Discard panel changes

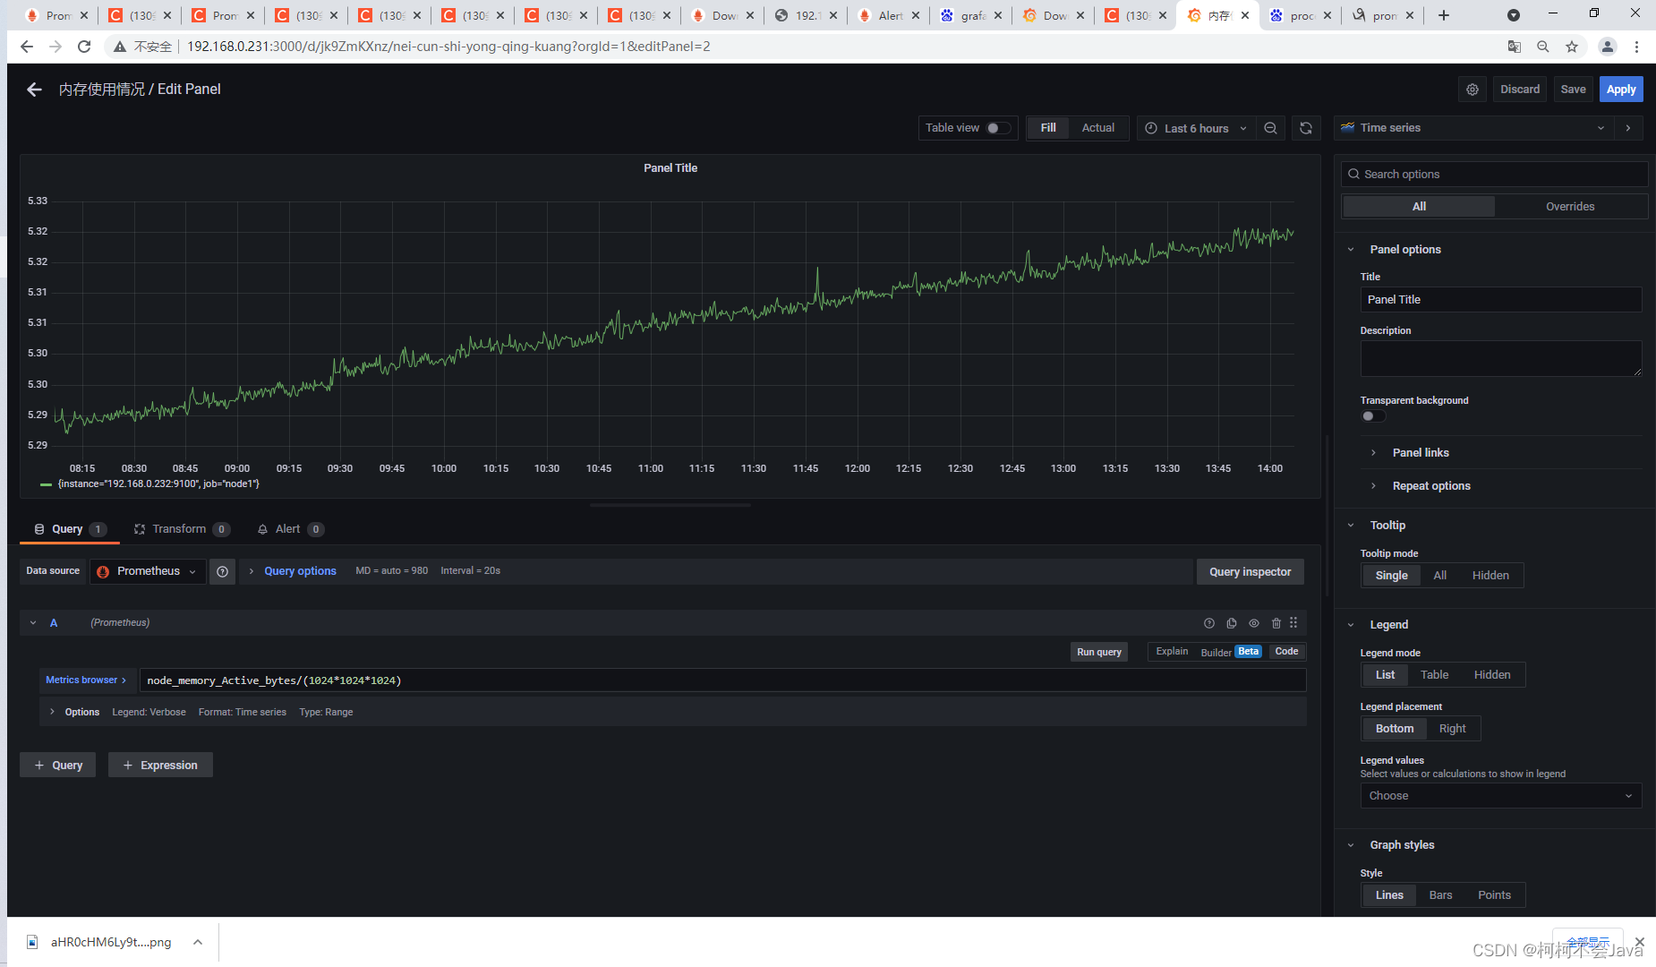[1520, 90]
